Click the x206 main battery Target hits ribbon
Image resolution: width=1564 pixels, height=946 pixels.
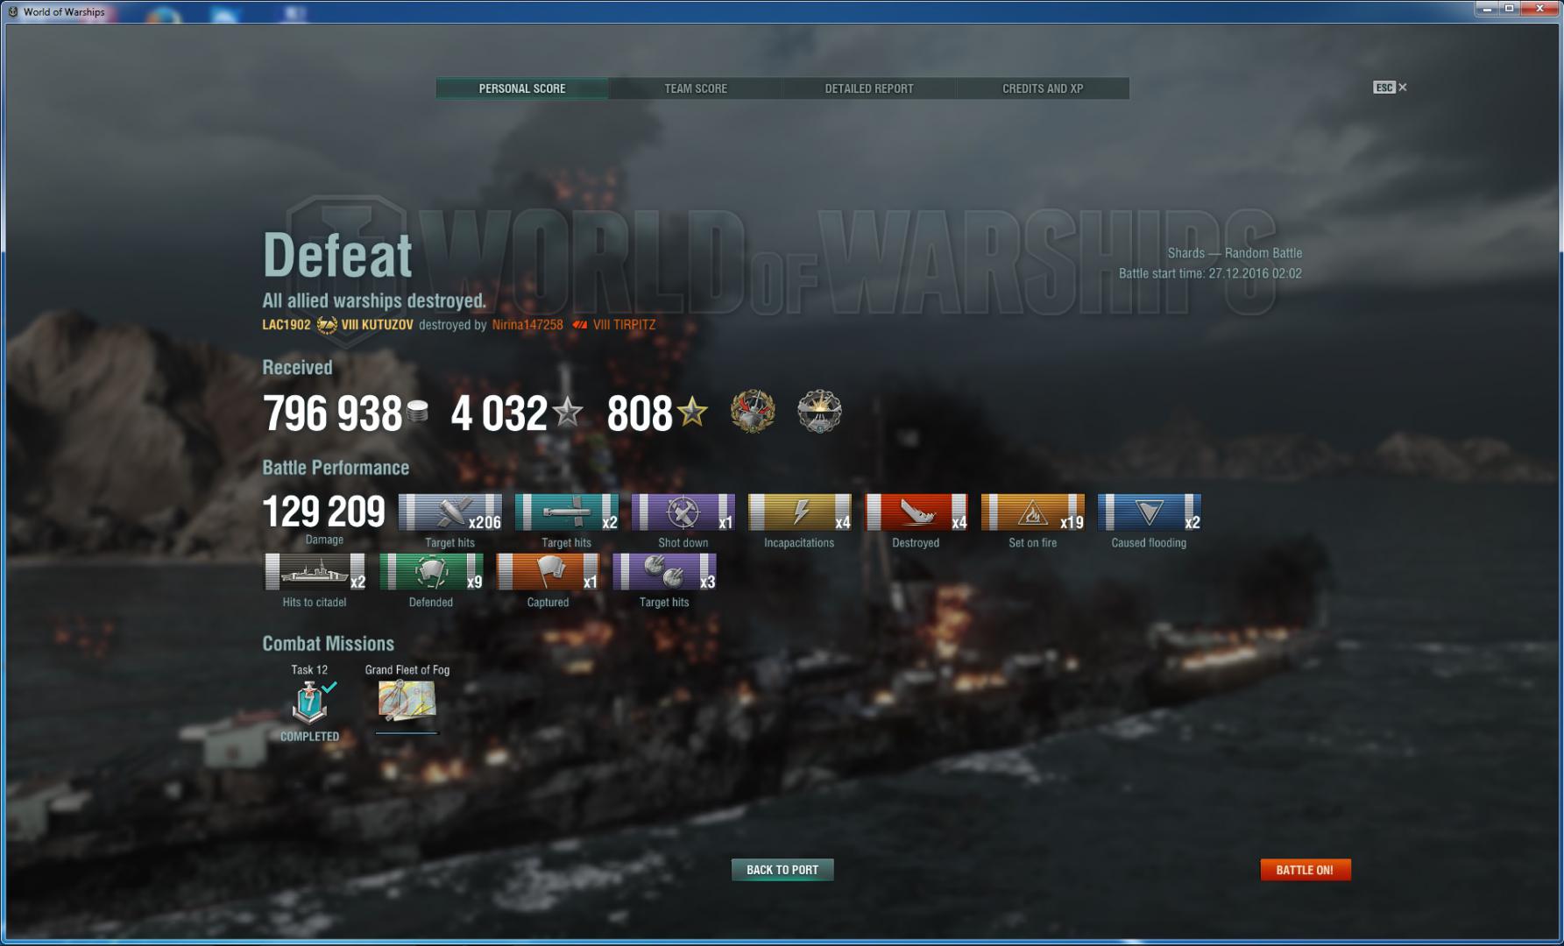click(450, 512)
